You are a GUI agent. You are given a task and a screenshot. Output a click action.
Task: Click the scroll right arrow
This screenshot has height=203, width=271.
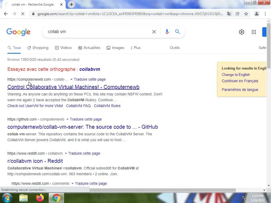[x=264, y=190]
